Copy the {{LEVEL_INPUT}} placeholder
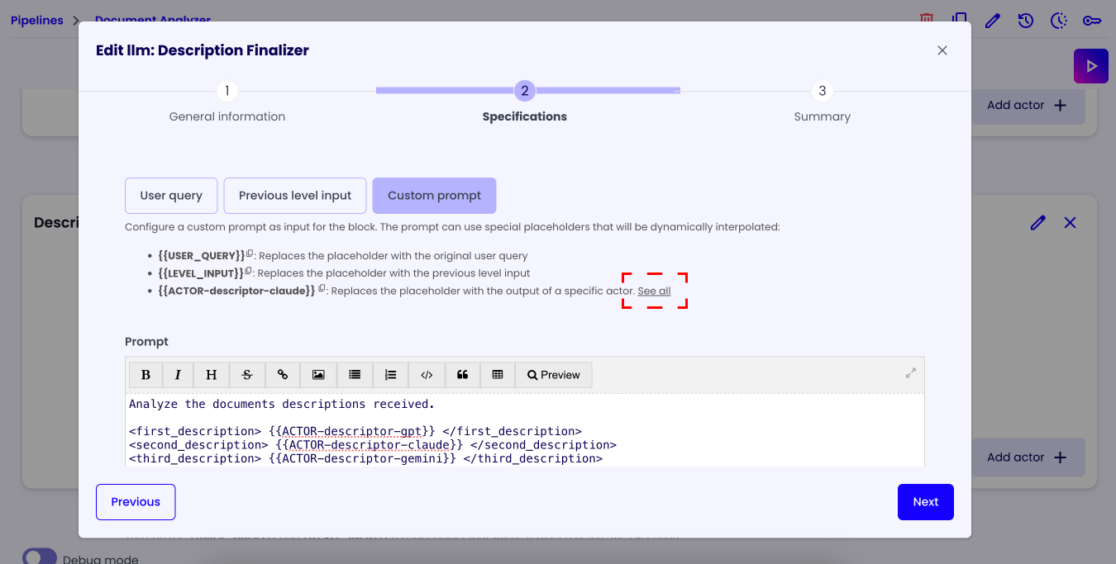The width and height of the screenshot is (1116, 564). tap(248, 271)
